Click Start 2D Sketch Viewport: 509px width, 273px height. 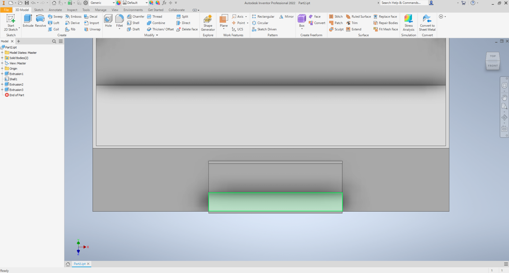point(11,22)
